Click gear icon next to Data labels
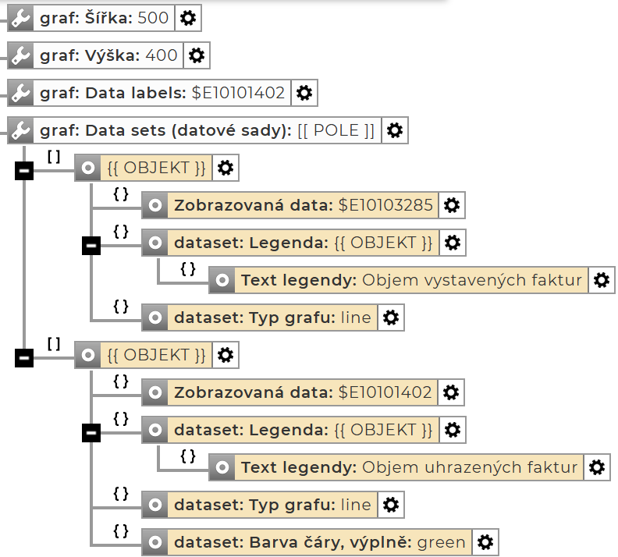The image size is (618, 557). coord(304,93)
